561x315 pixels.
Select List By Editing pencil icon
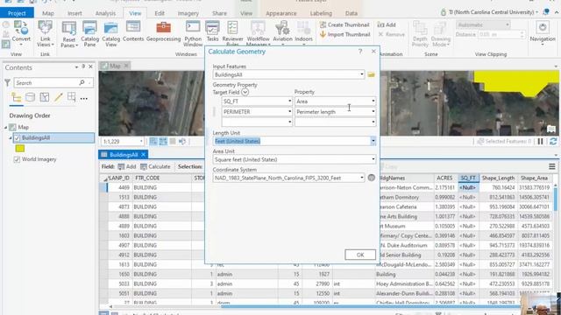click(x=59, y=97)
